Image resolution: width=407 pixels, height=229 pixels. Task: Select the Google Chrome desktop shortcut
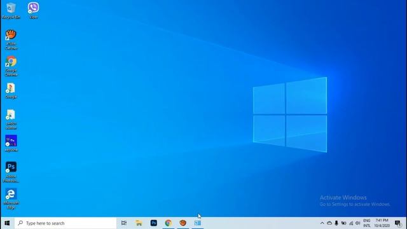11,66
